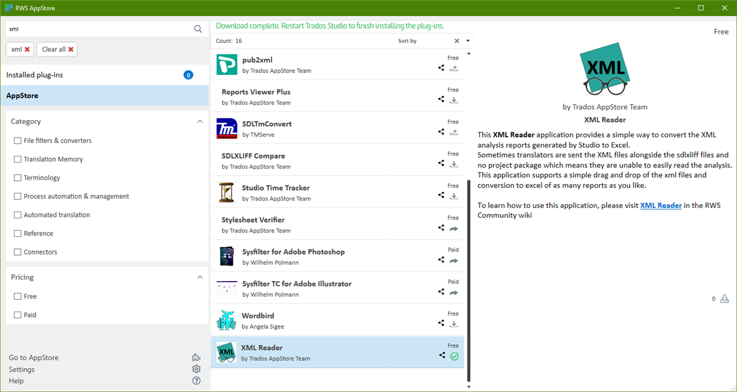Check the Reference category
The image size is (737, 392).
click(x=18, y=233)
